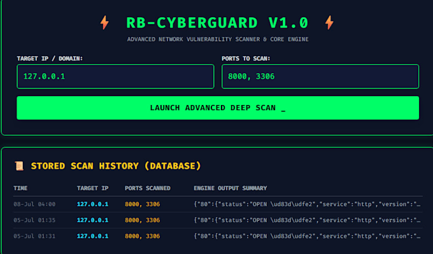
Task: Click the RB-CYBERGUARD V1.0 heading
Action: 217,23
